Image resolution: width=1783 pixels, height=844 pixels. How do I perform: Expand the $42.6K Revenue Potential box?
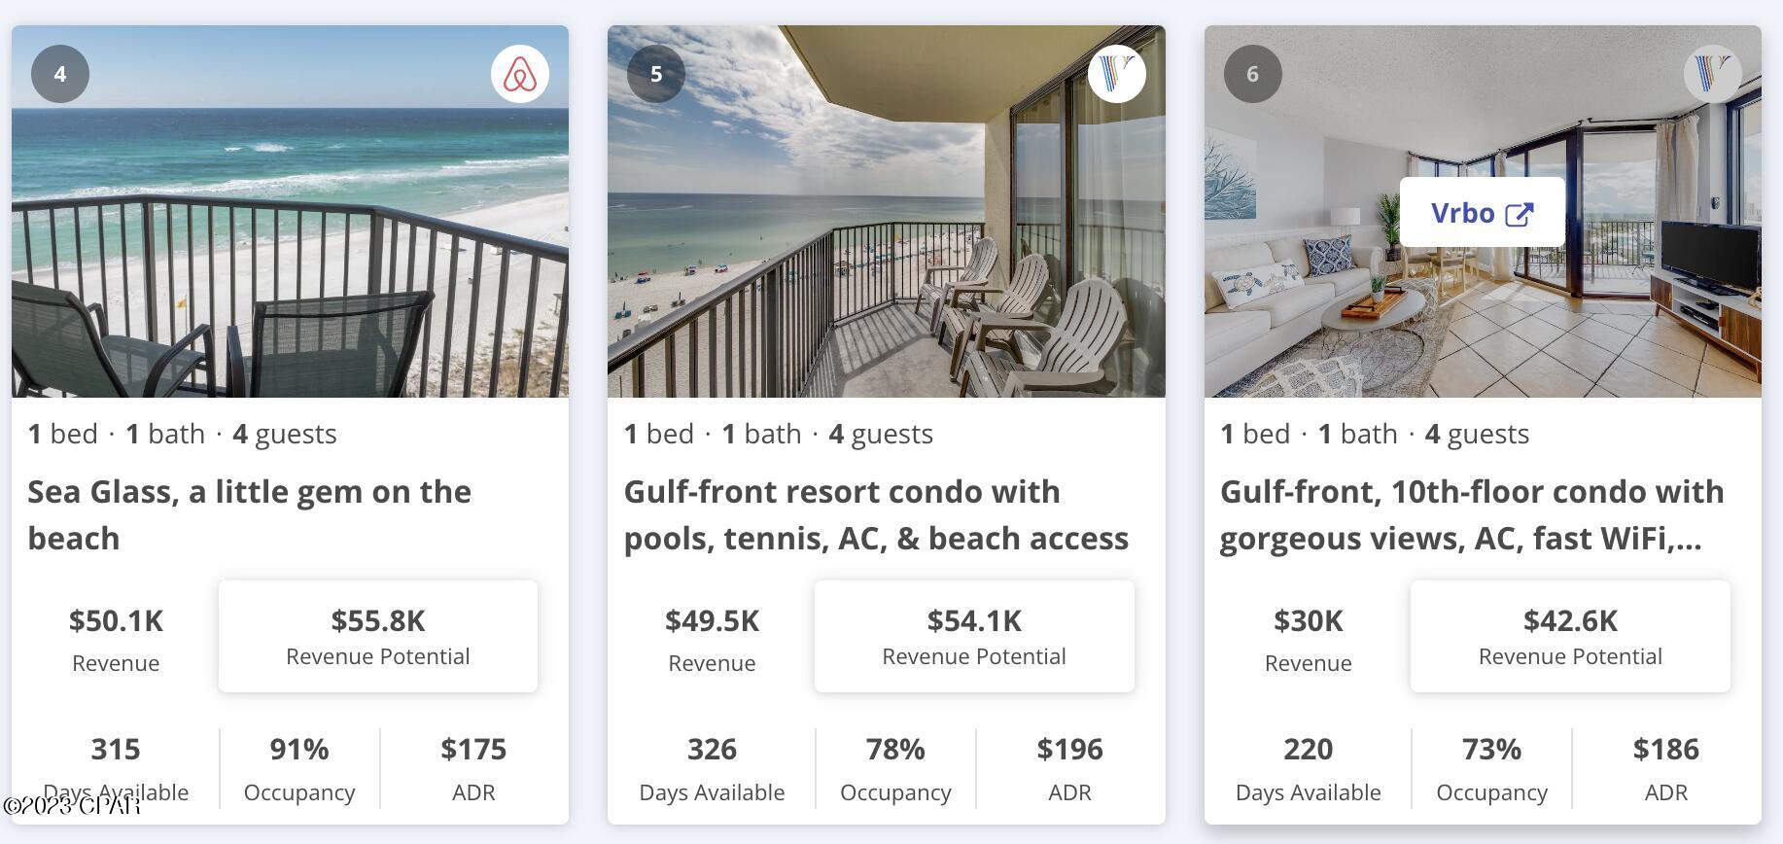click(1570, 636)
